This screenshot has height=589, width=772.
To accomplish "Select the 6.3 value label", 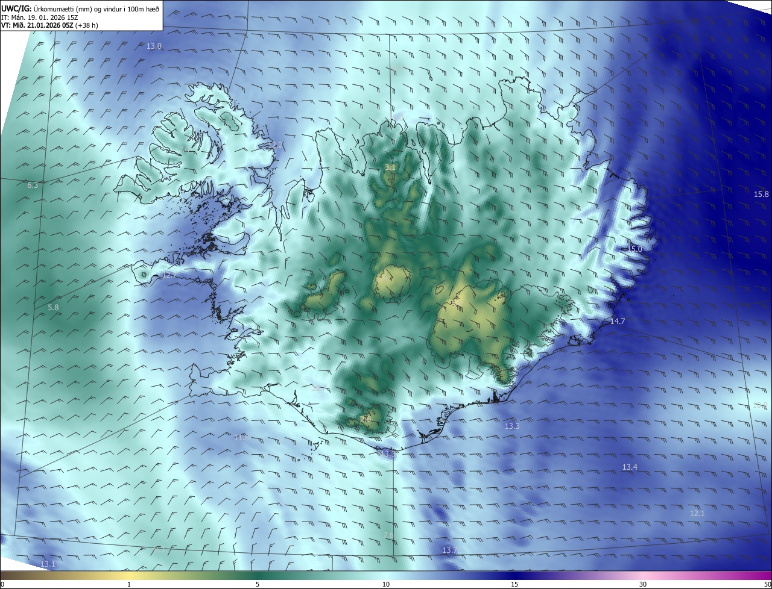I will coord(33,185).
